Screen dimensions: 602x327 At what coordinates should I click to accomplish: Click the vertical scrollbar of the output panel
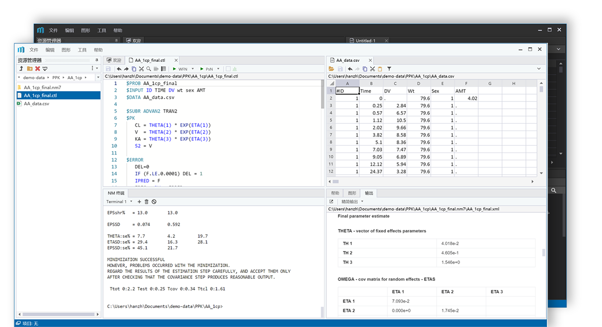(x=544, y=252)
